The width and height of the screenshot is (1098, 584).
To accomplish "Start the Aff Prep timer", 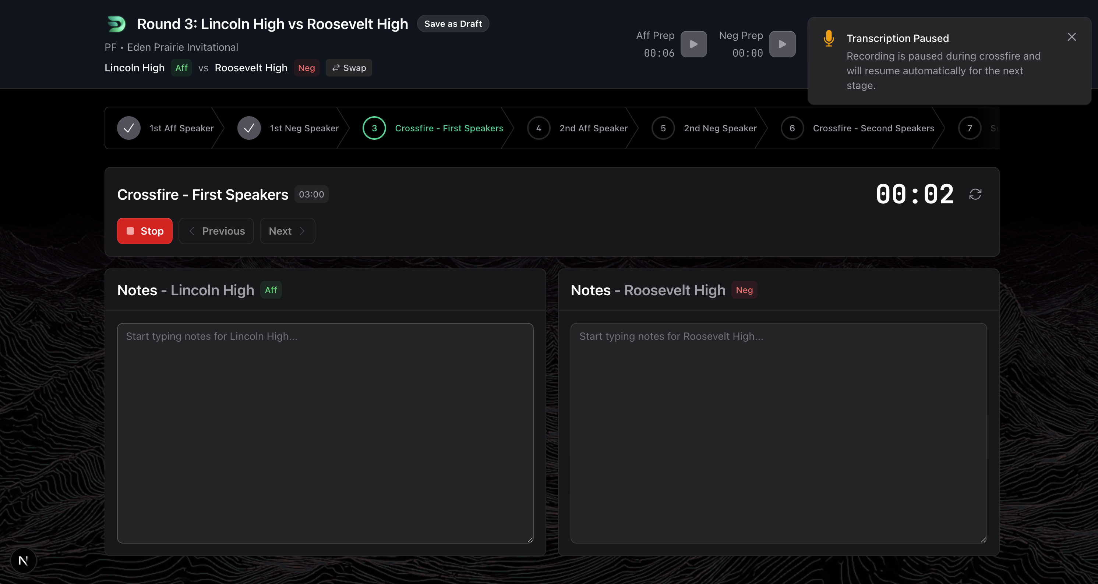I will (x=693, y=44).
